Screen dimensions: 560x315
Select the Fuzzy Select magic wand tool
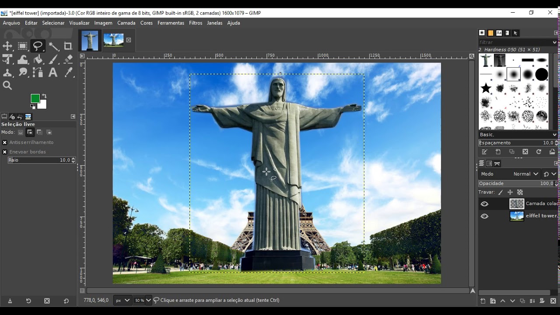click(53, 46)
